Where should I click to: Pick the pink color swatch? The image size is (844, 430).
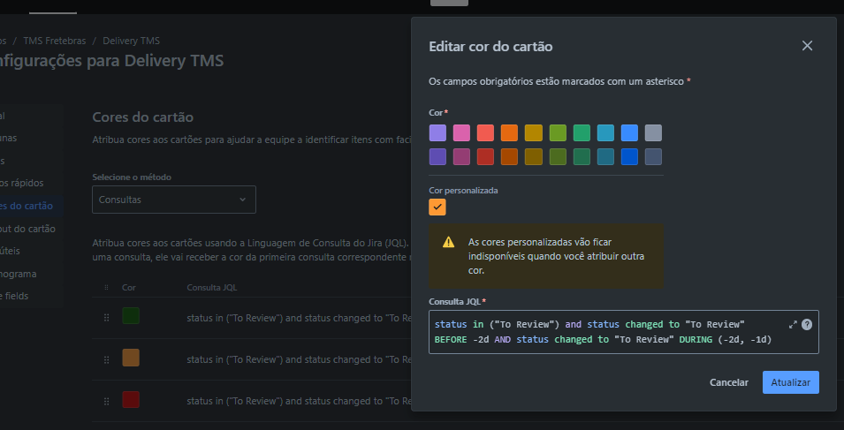pos(461,132)
